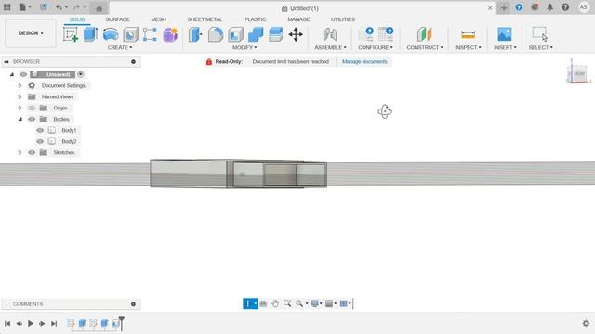Open the CREATE dropdown menu

[120, 47]
